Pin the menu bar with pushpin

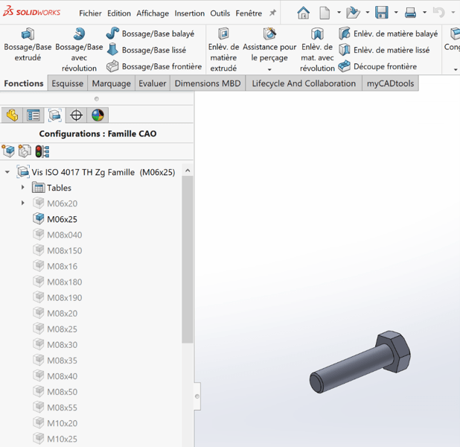(x=273, y=13)
